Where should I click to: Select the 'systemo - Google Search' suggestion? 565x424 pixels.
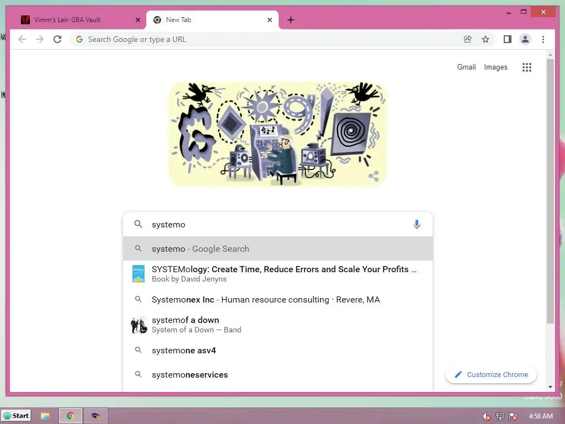click(278, 249)
